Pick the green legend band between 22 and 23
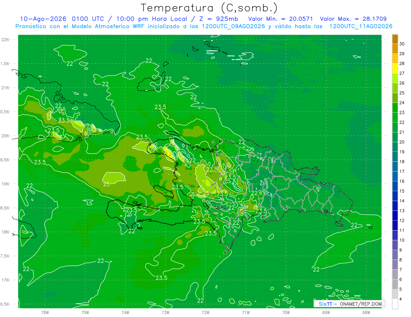This screenshot has height=317, width=411. [x=395, y=118]
